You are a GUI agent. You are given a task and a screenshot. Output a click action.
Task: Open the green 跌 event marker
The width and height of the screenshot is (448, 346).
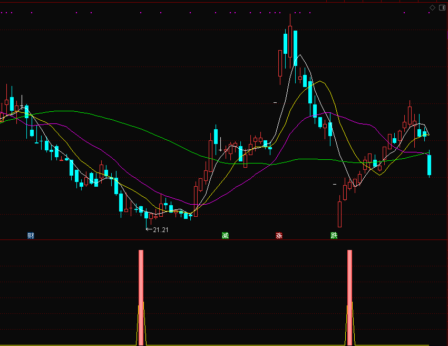(334, 235)
